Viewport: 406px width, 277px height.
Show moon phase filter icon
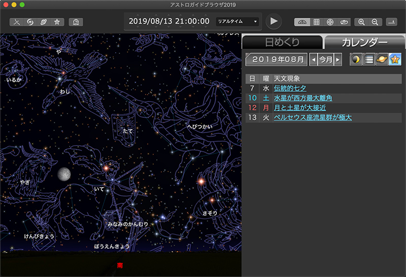pos(356,59)
